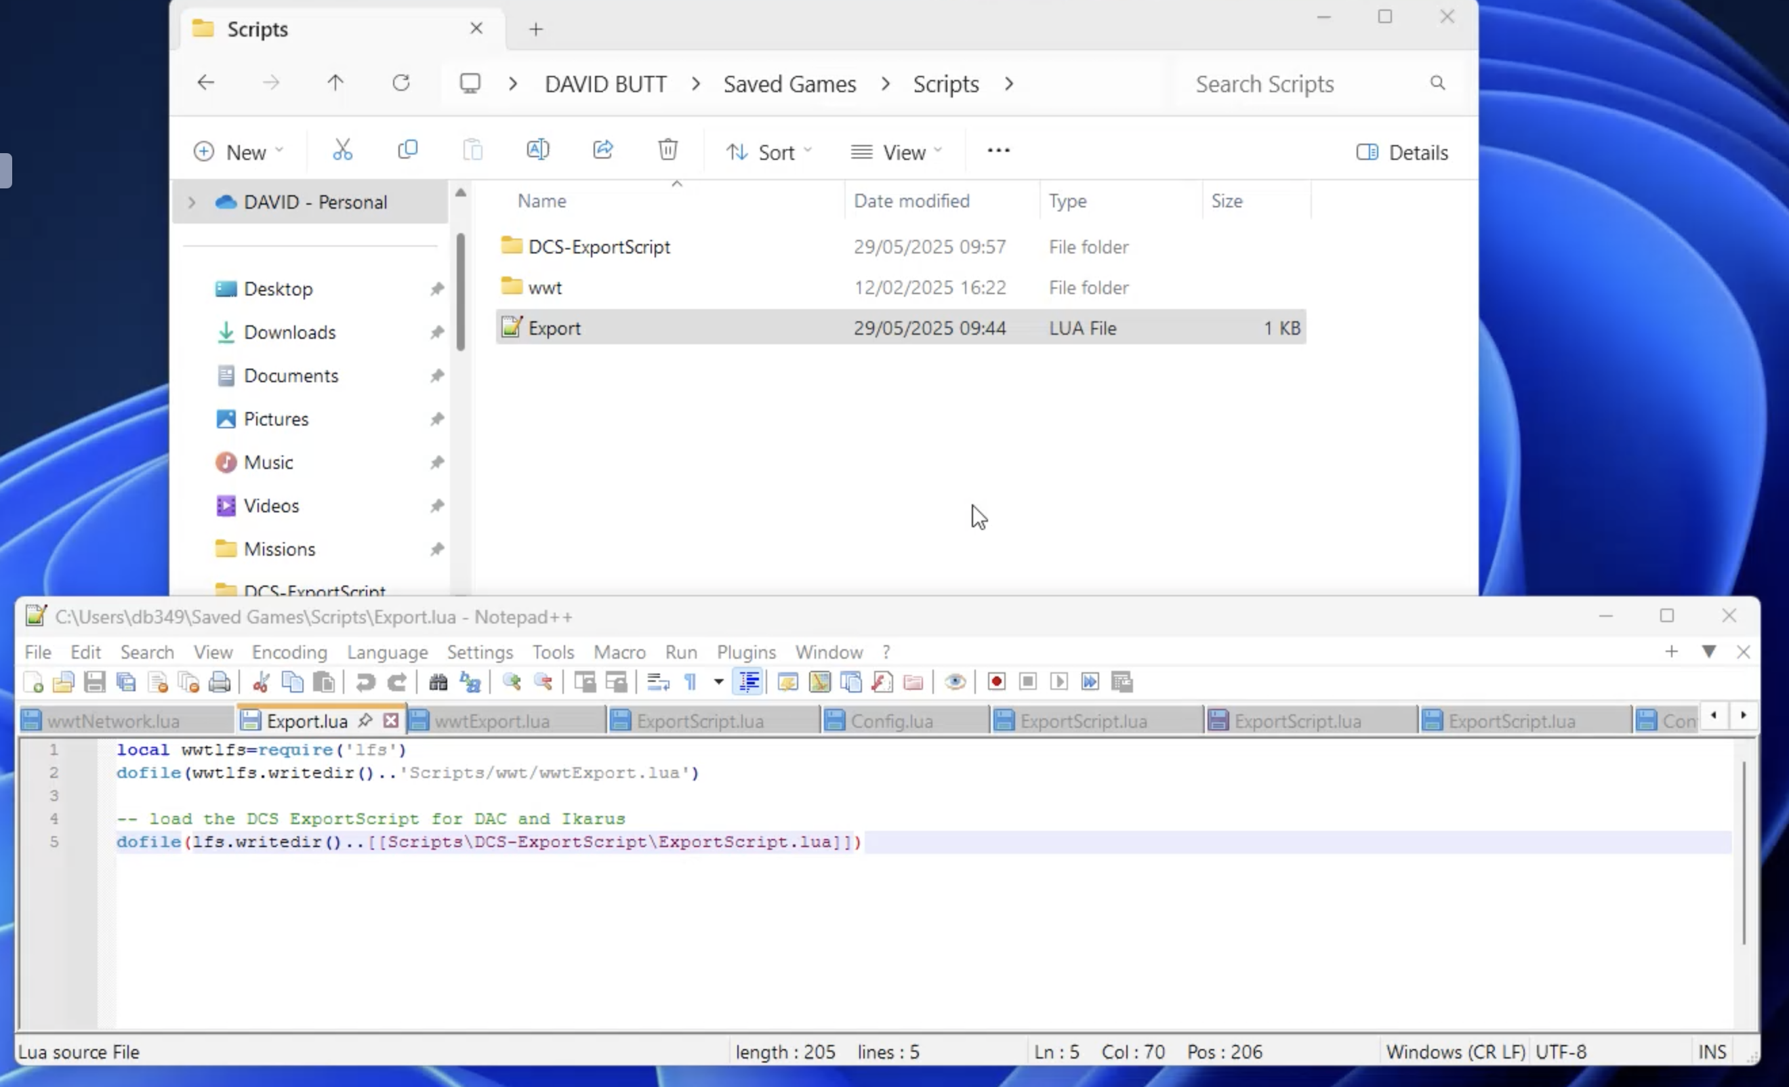Toggle the Document Map panel icon

tap(820, 682)
